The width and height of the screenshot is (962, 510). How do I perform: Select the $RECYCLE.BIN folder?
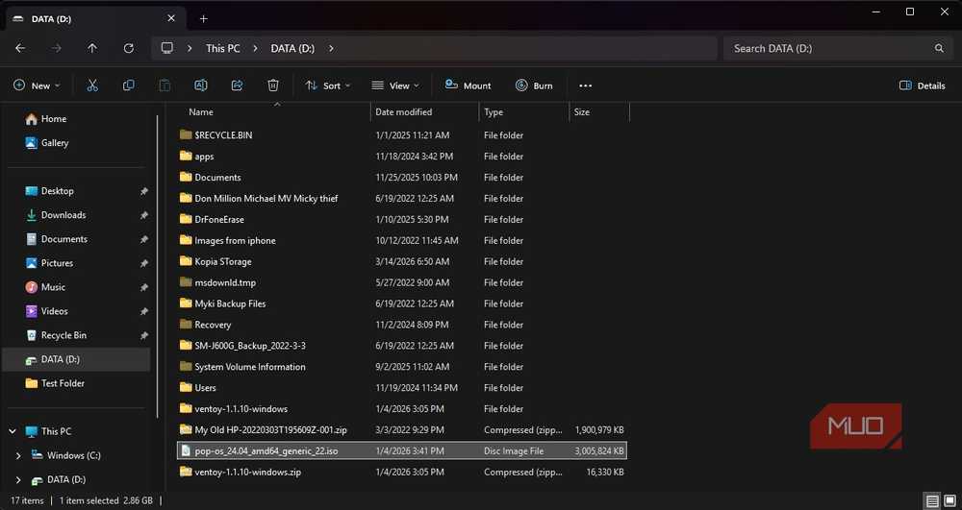tap(402, 135)
